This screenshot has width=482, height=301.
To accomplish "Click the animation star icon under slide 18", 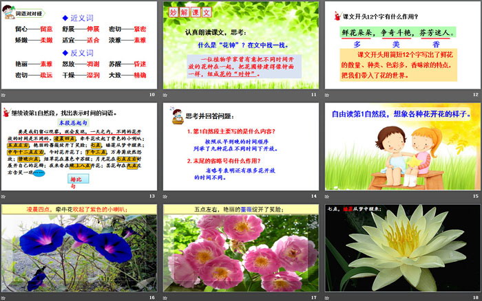I will (327, 298).
